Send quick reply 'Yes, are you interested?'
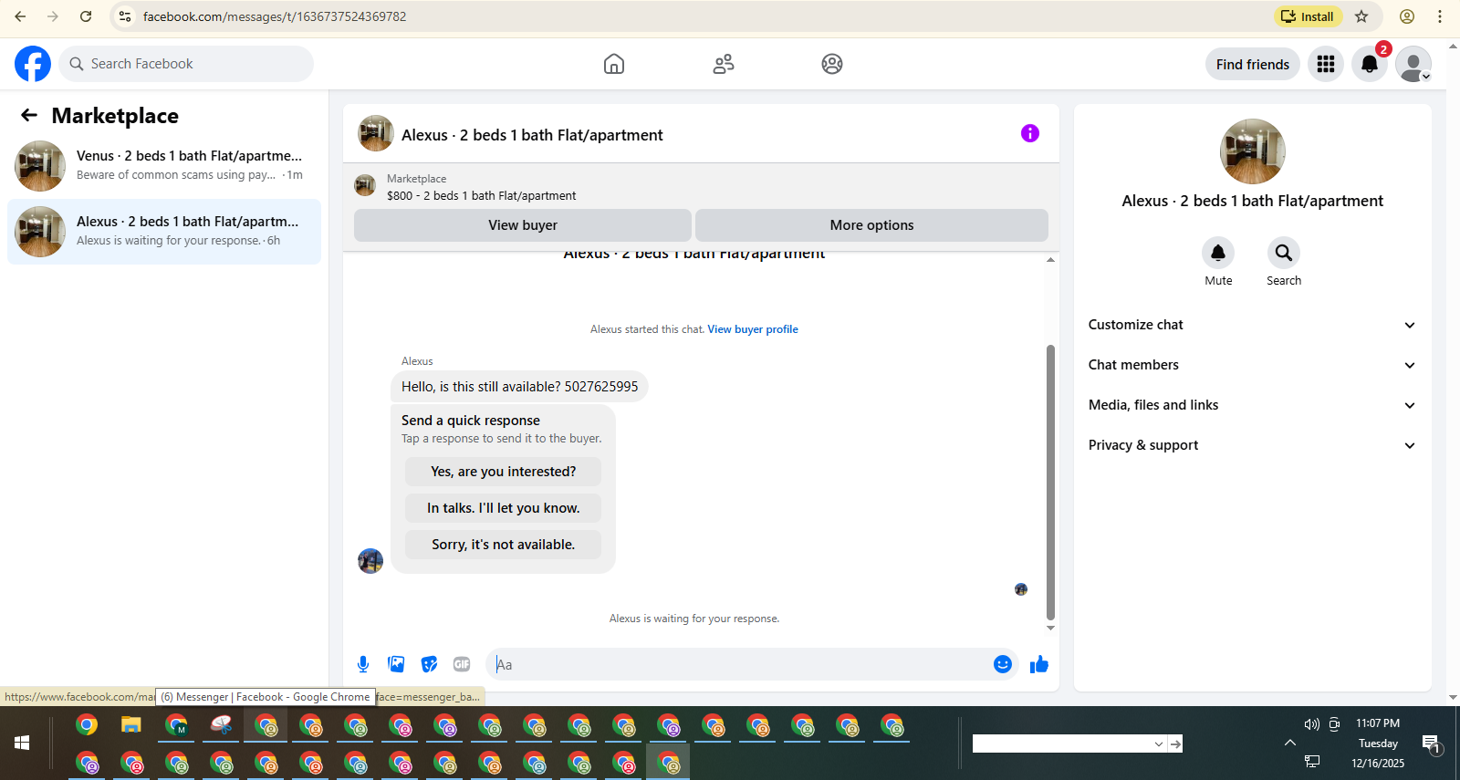The width and height of the screenshot is (1460, 780). [503, 472]
